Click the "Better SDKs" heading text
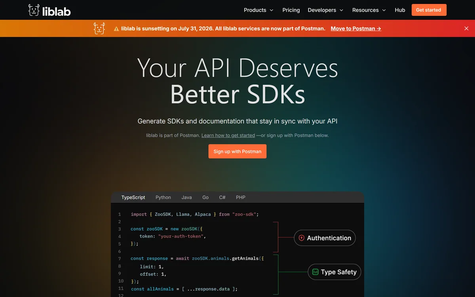 (237, 94)
